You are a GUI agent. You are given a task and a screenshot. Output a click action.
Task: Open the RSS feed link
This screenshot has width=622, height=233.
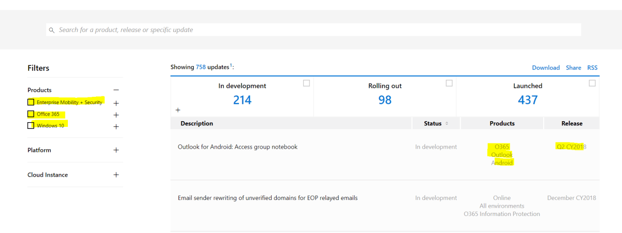point(592,68)
